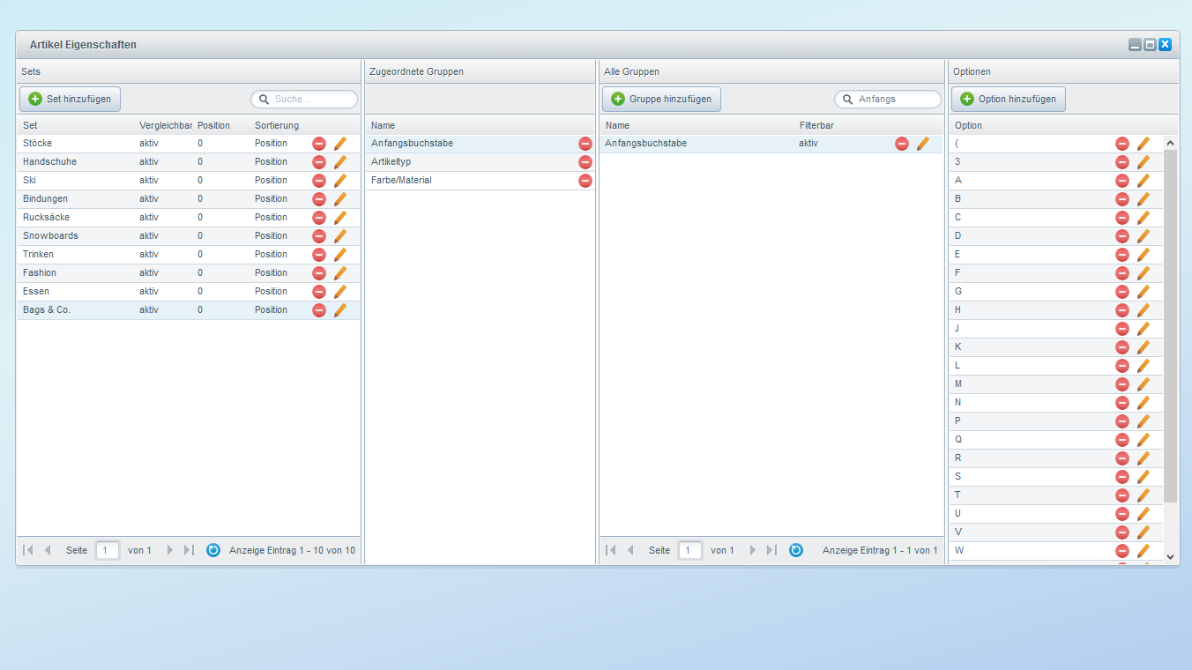This screenshot has height=670, width=1192.
Task: Click the Options list scrollbar thumb
Action: (1171, 326)
